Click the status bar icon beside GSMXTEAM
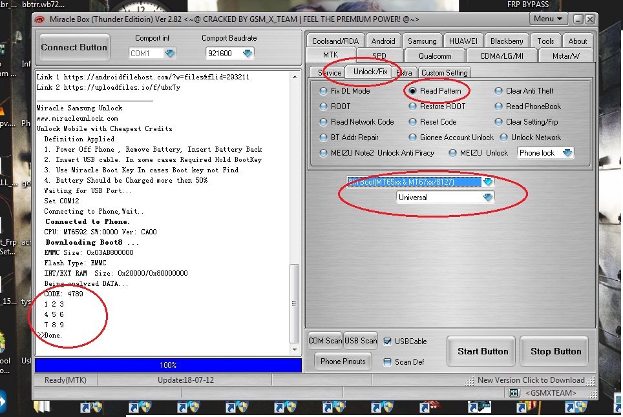623x417 pixels. 513,393
